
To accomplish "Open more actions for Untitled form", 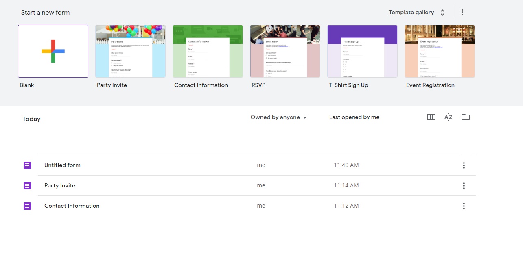I will pos(464,165).
